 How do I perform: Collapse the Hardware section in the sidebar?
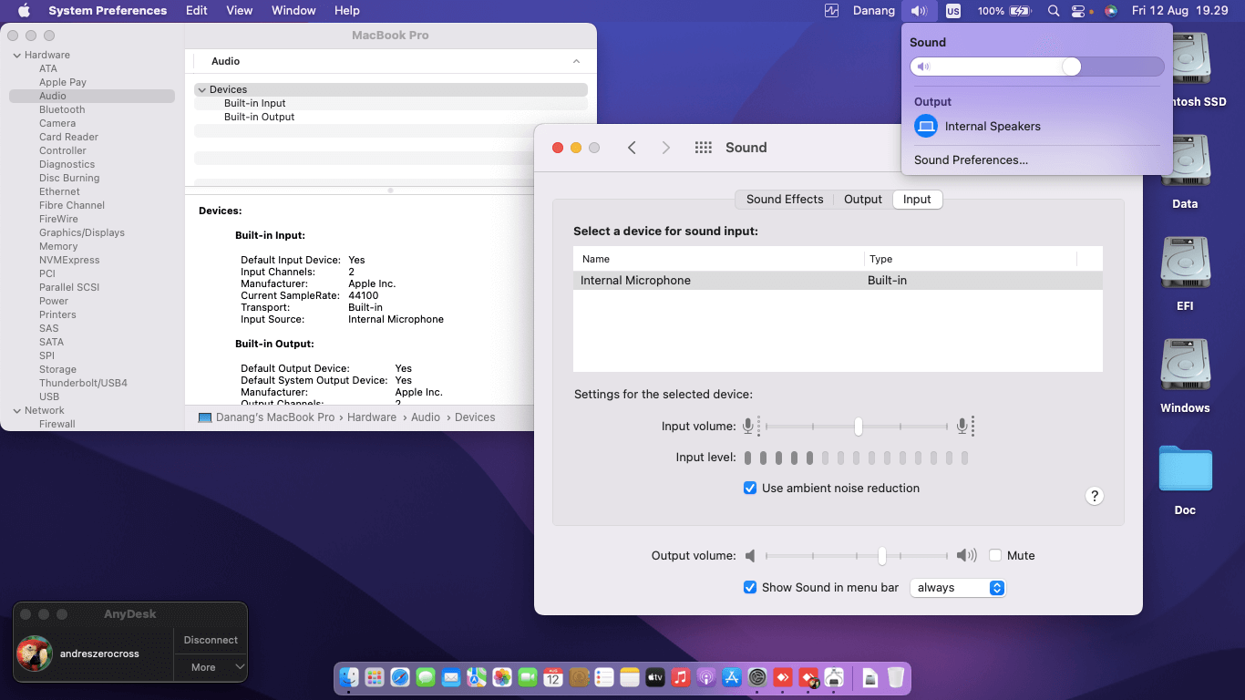coord(16,55)
